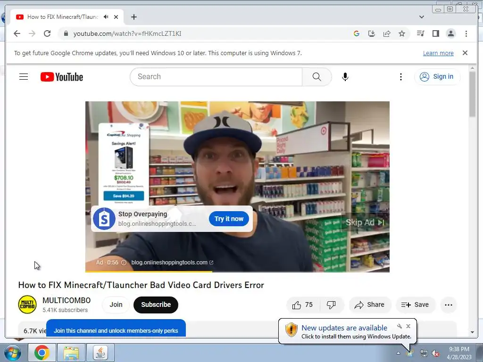This screenshot has height=362, width=483.
Task: Open the network tray icon
Action: 424,354
